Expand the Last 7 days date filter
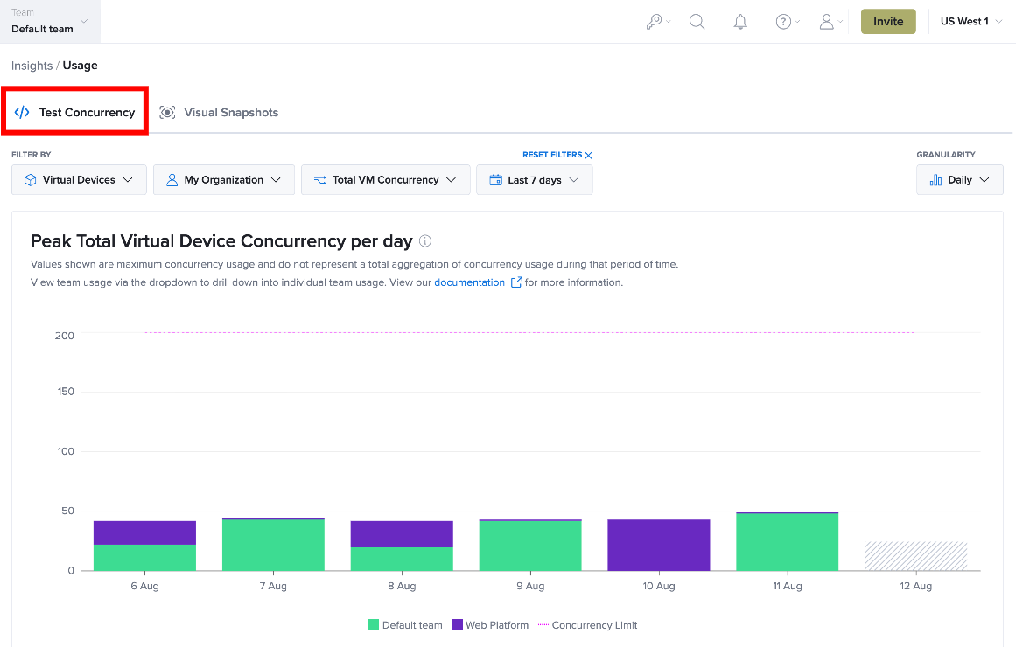The height and width of the screenshot is (647, 1016). 535,180
